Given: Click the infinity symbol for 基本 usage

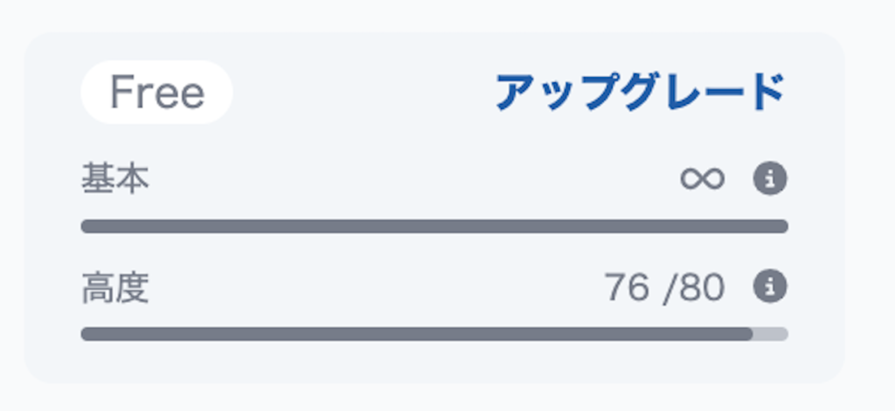Looking at the screenshot, I should tap(703, 179).
